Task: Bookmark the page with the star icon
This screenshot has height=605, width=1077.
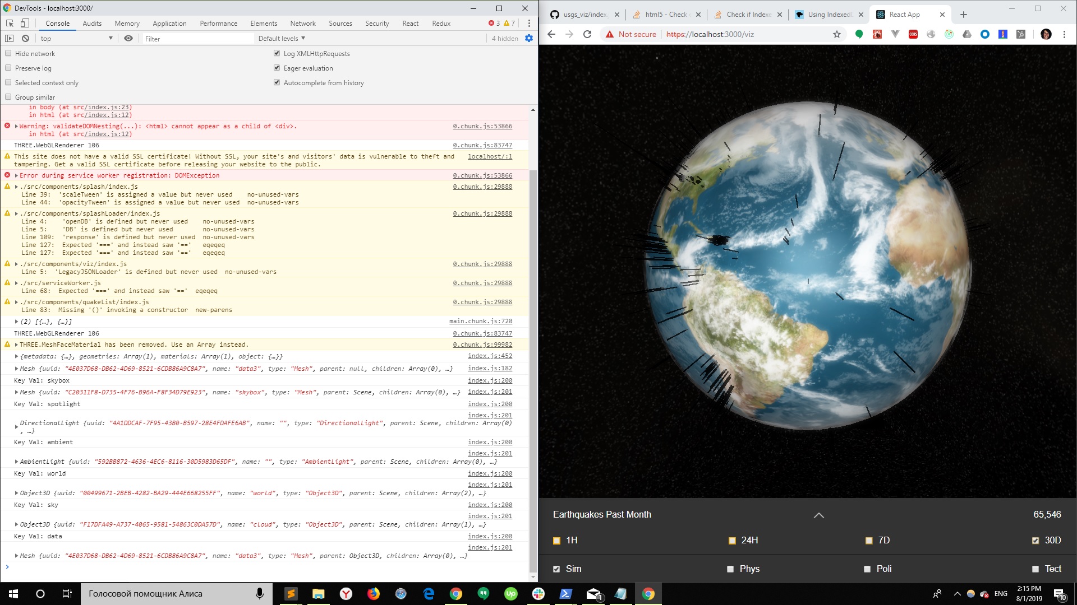Action: click(836, 34)
